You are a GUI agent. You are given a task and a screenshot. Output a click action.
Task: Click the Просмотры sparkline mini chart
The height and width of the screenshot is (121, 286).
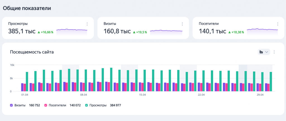click(72, 32)
